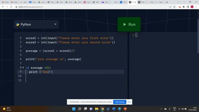
Task: Open the battery tray icon
Action: coord(186,109)
